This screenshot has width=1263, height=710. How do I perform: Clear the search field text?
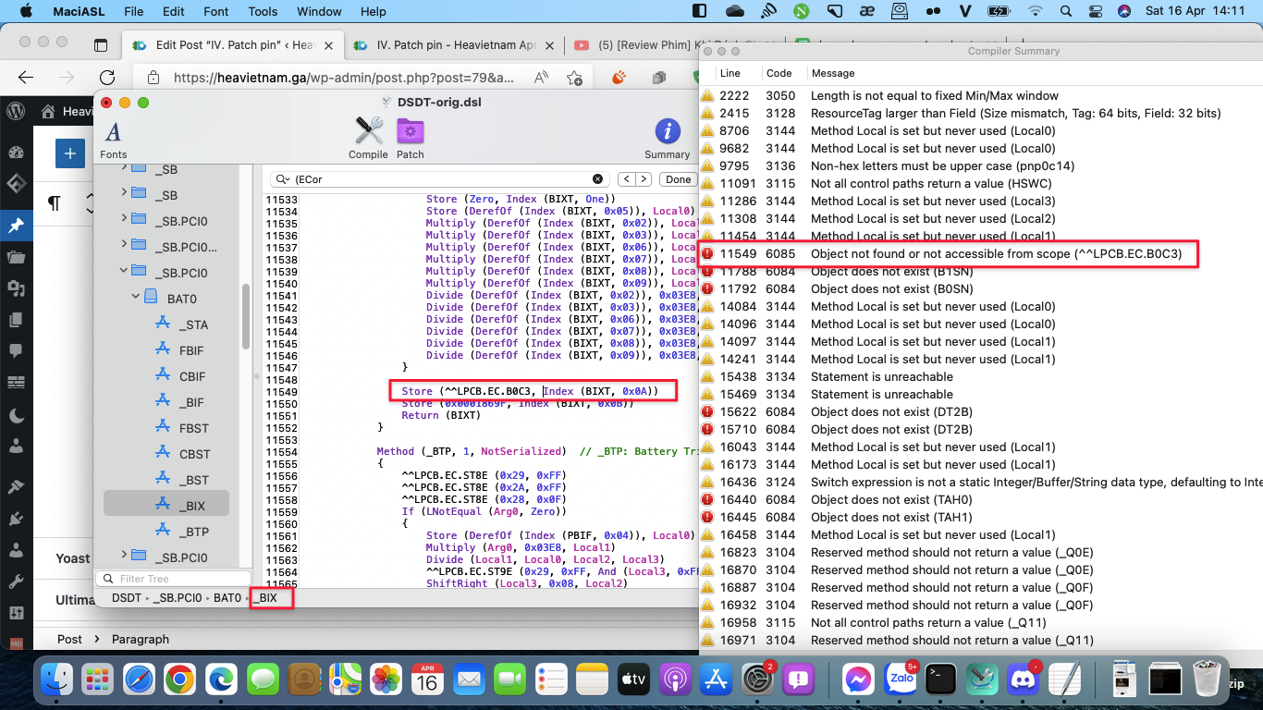pos(597,179)
